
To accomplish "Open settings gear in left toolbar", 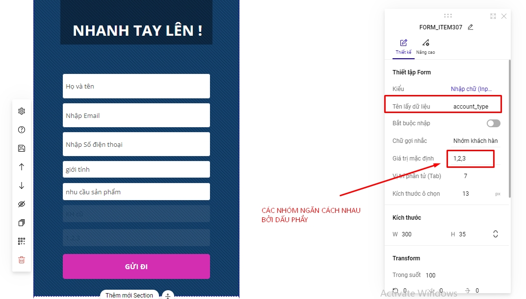I will point(22,111).
